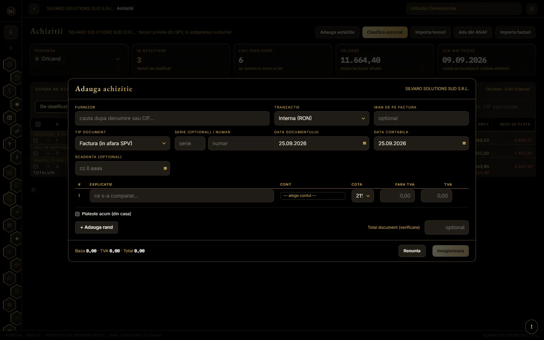This screenshot has height=340, width=544.
Task: Click the back arrow in header
Action: click(34, 9)
